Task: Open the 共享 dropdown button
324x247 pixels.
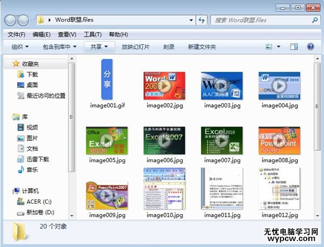Action: (x=99, y=47)
